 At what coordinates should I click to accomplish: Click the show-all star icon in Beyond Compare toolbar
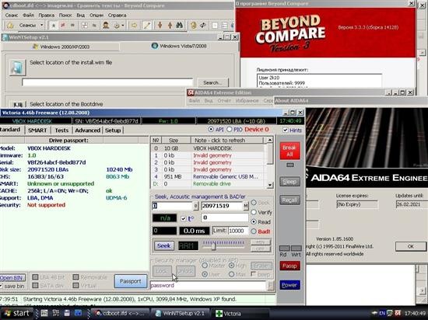pyautogui.click(x=54, y=26)
